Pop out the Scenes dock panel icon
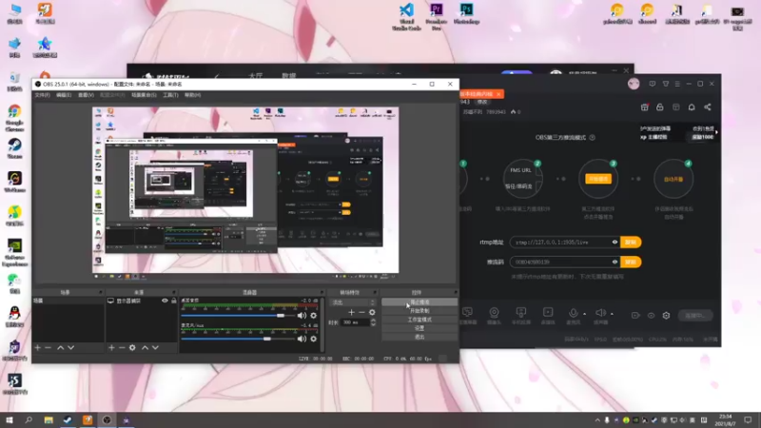761x428 pixels. click(x=101, y=292)
